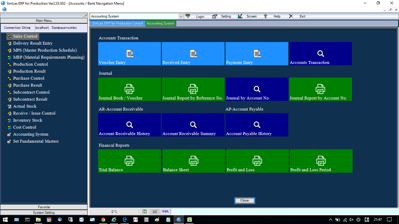
Task: Open Excel from the taskbar
Action: point(190,220)
